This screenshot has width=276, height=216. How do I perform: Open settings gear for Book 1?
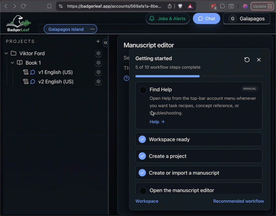[98, 63]
